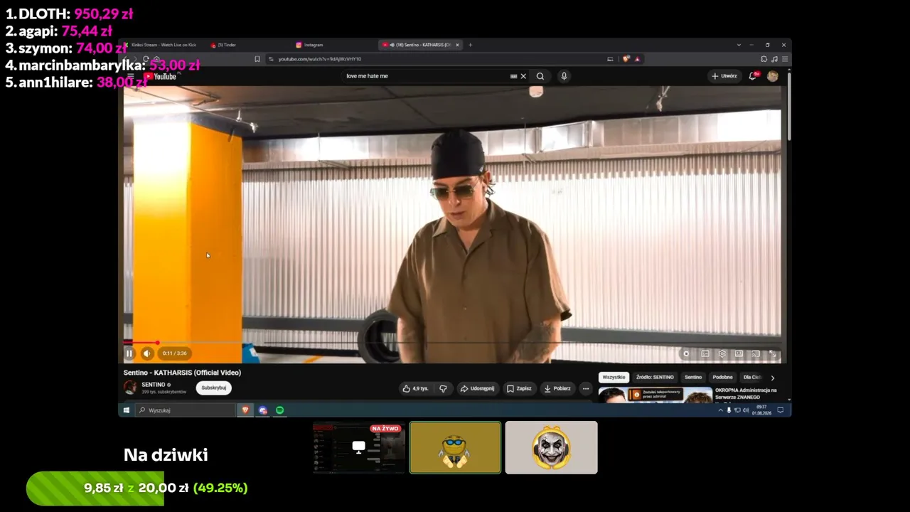The height and width of the screenshot is (512, 910).
Task: Open Brave from the taskbar
Action: 245,410
